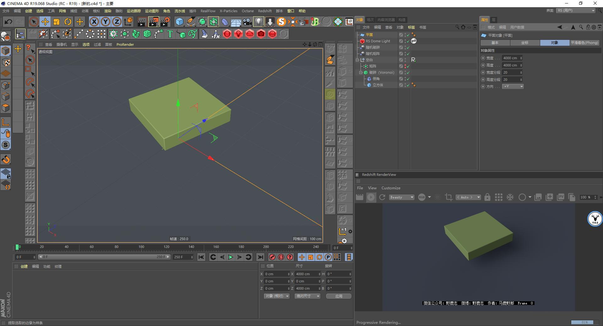Click the snapshot lock icon in RenderView
This screenshot has height=326, width=603.
pos(487,197)
